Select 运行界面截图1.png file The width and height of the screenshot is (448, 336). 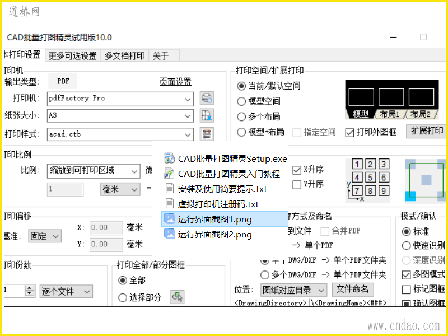tap(225, 219)
